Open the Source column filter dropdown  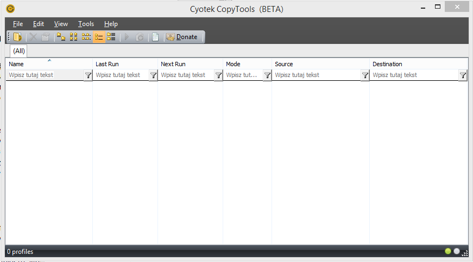tap(365, 75)
